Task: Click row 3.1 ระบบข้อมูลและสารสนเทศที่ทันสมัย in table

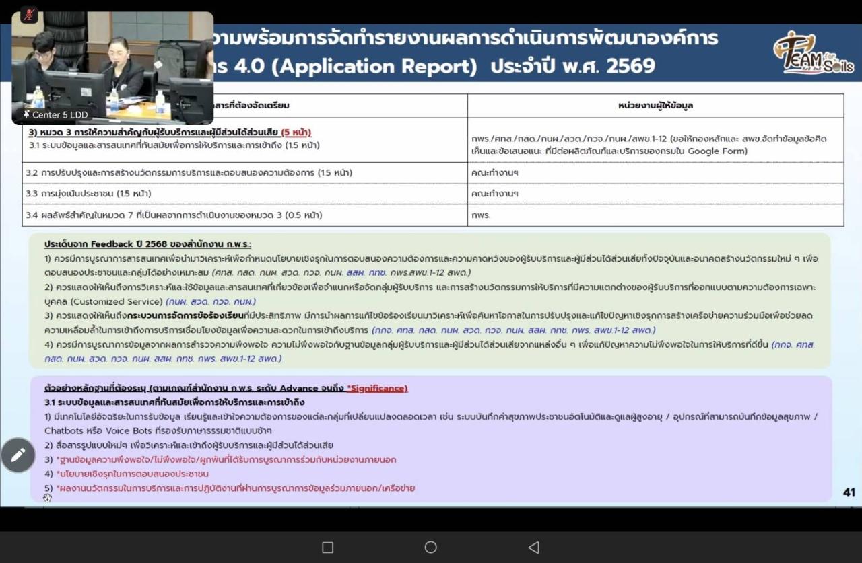Action: point(174,145)
